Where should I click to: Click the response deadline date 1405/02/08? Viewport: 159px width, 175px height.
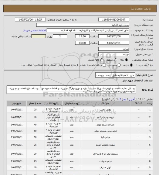(x=114, y=36)
